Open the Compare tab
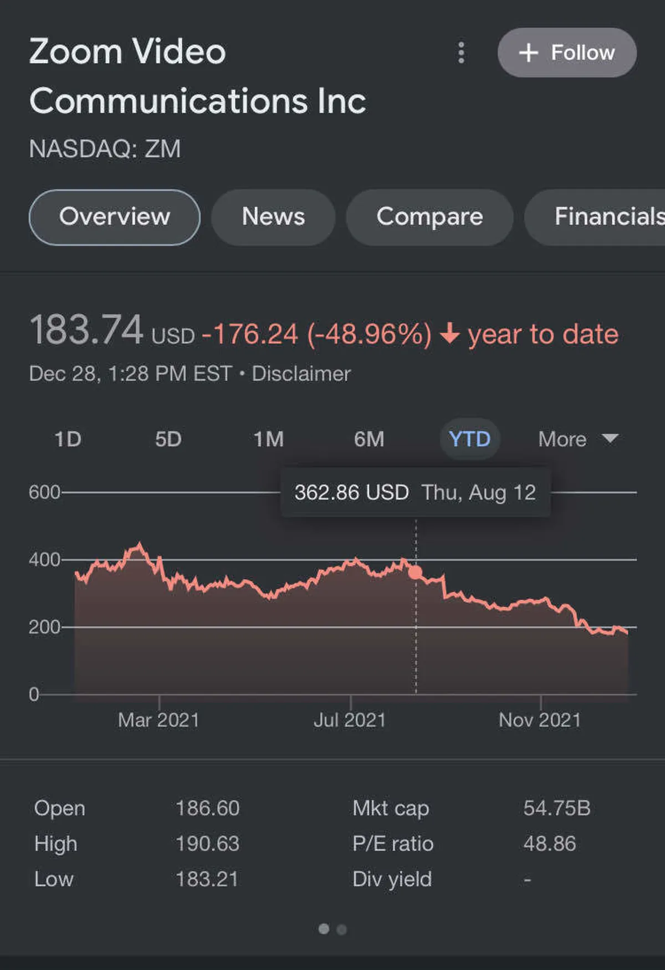This screenshot has width=665, height=970. (429, 217)
